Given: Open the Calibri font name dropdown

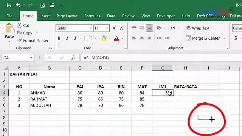Looking at the screenshot, I should coord(91,28).
